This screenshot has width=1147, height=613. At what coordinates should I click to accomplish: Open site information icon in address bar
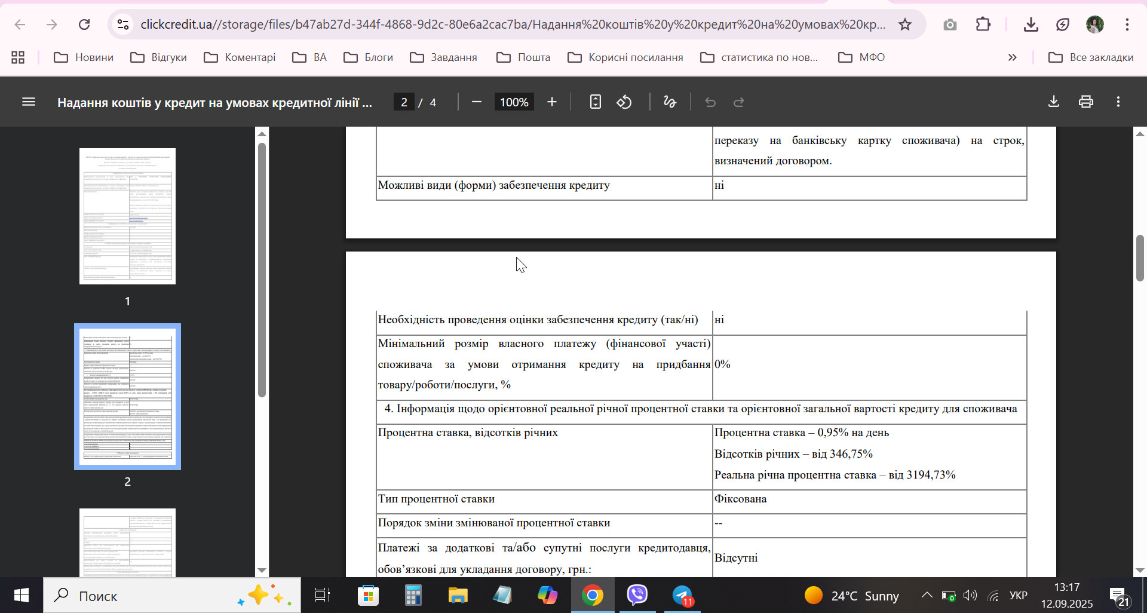tap(123, 24)
